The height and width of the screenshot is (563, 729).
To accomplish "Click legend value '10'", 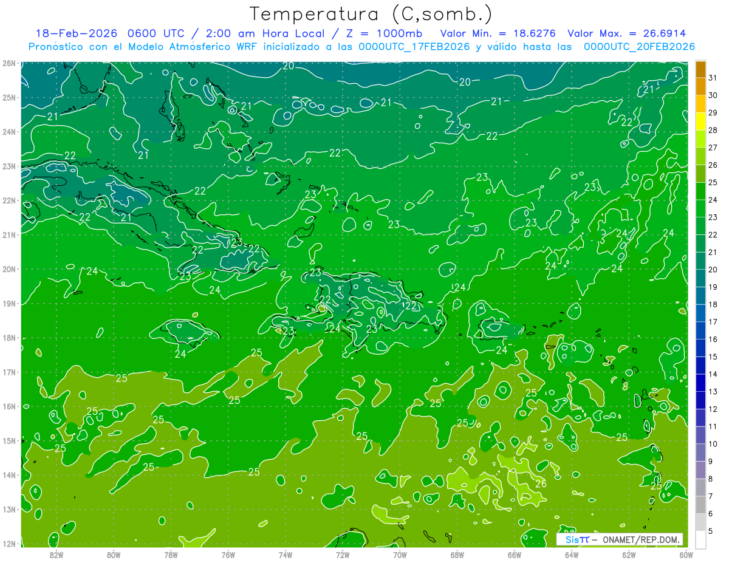I will tap(713, 444).
